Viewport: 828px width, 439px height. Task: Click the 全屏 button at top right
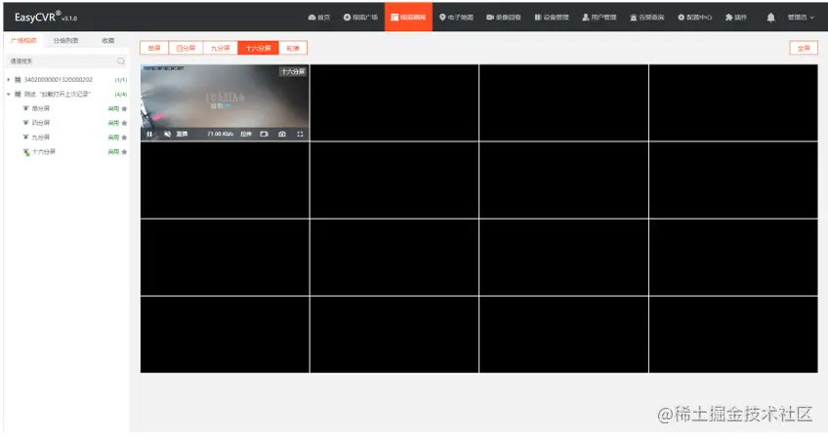click(804, 48)
